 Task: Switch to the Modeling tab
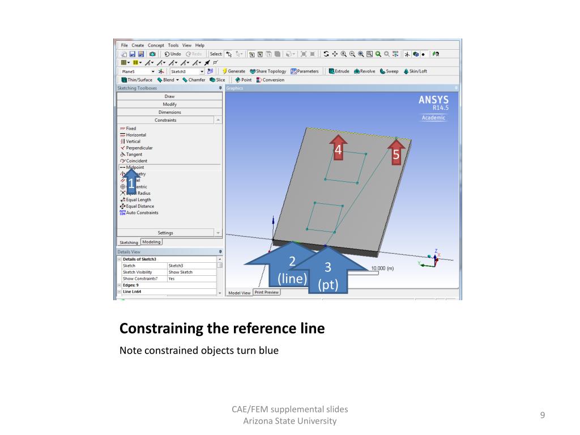[x=151, y=242]
